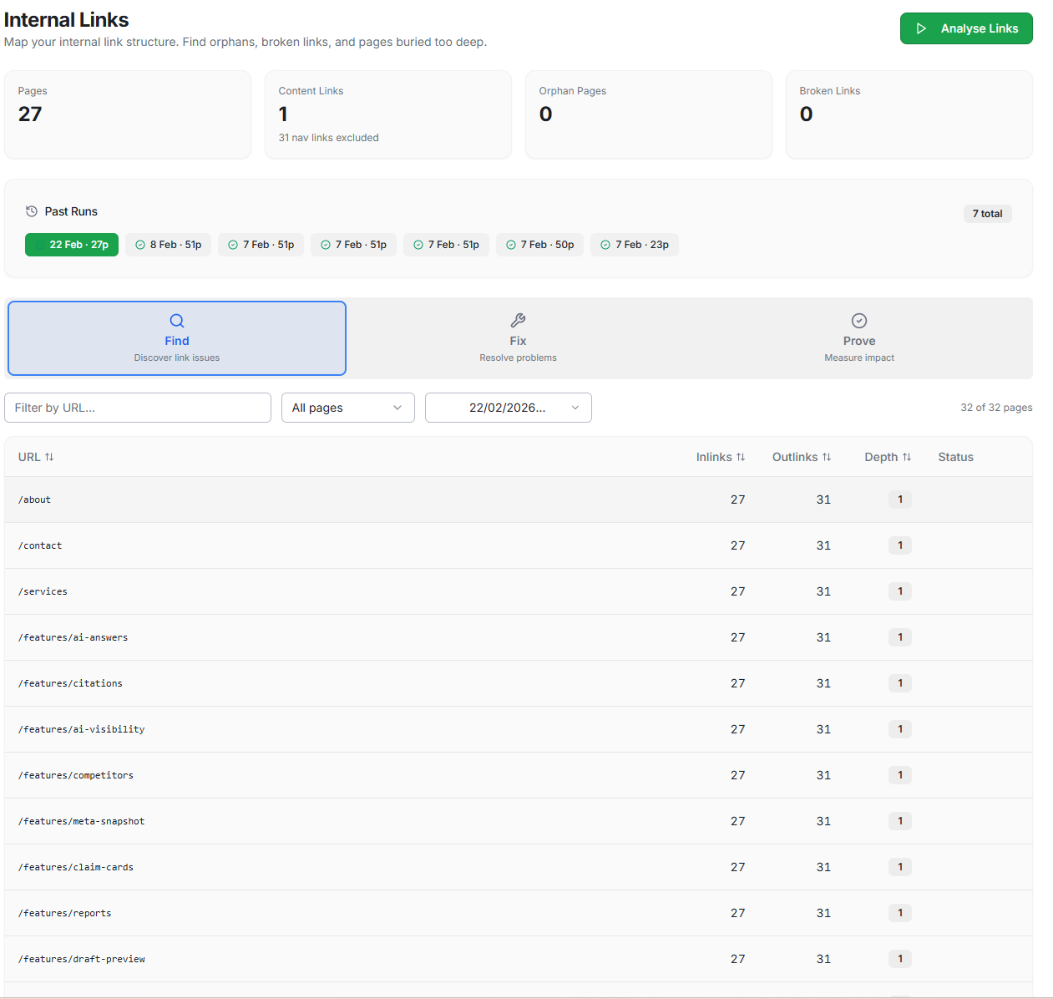Click the magnifier icon on the Find tab
1053x999 pixels.
(x=176, y=320)
